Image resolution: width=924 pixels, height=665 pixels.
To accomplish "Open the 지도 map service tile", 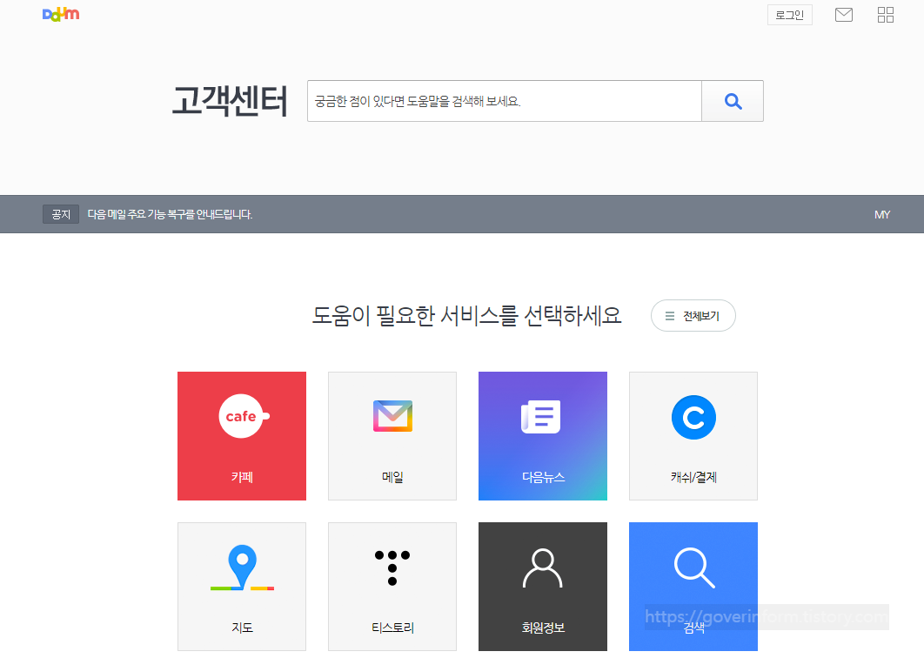I will pos(242,587).
